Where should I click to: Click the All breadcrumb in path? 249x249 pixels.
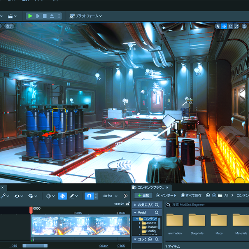pyautogui.click(x=226, y=195)
